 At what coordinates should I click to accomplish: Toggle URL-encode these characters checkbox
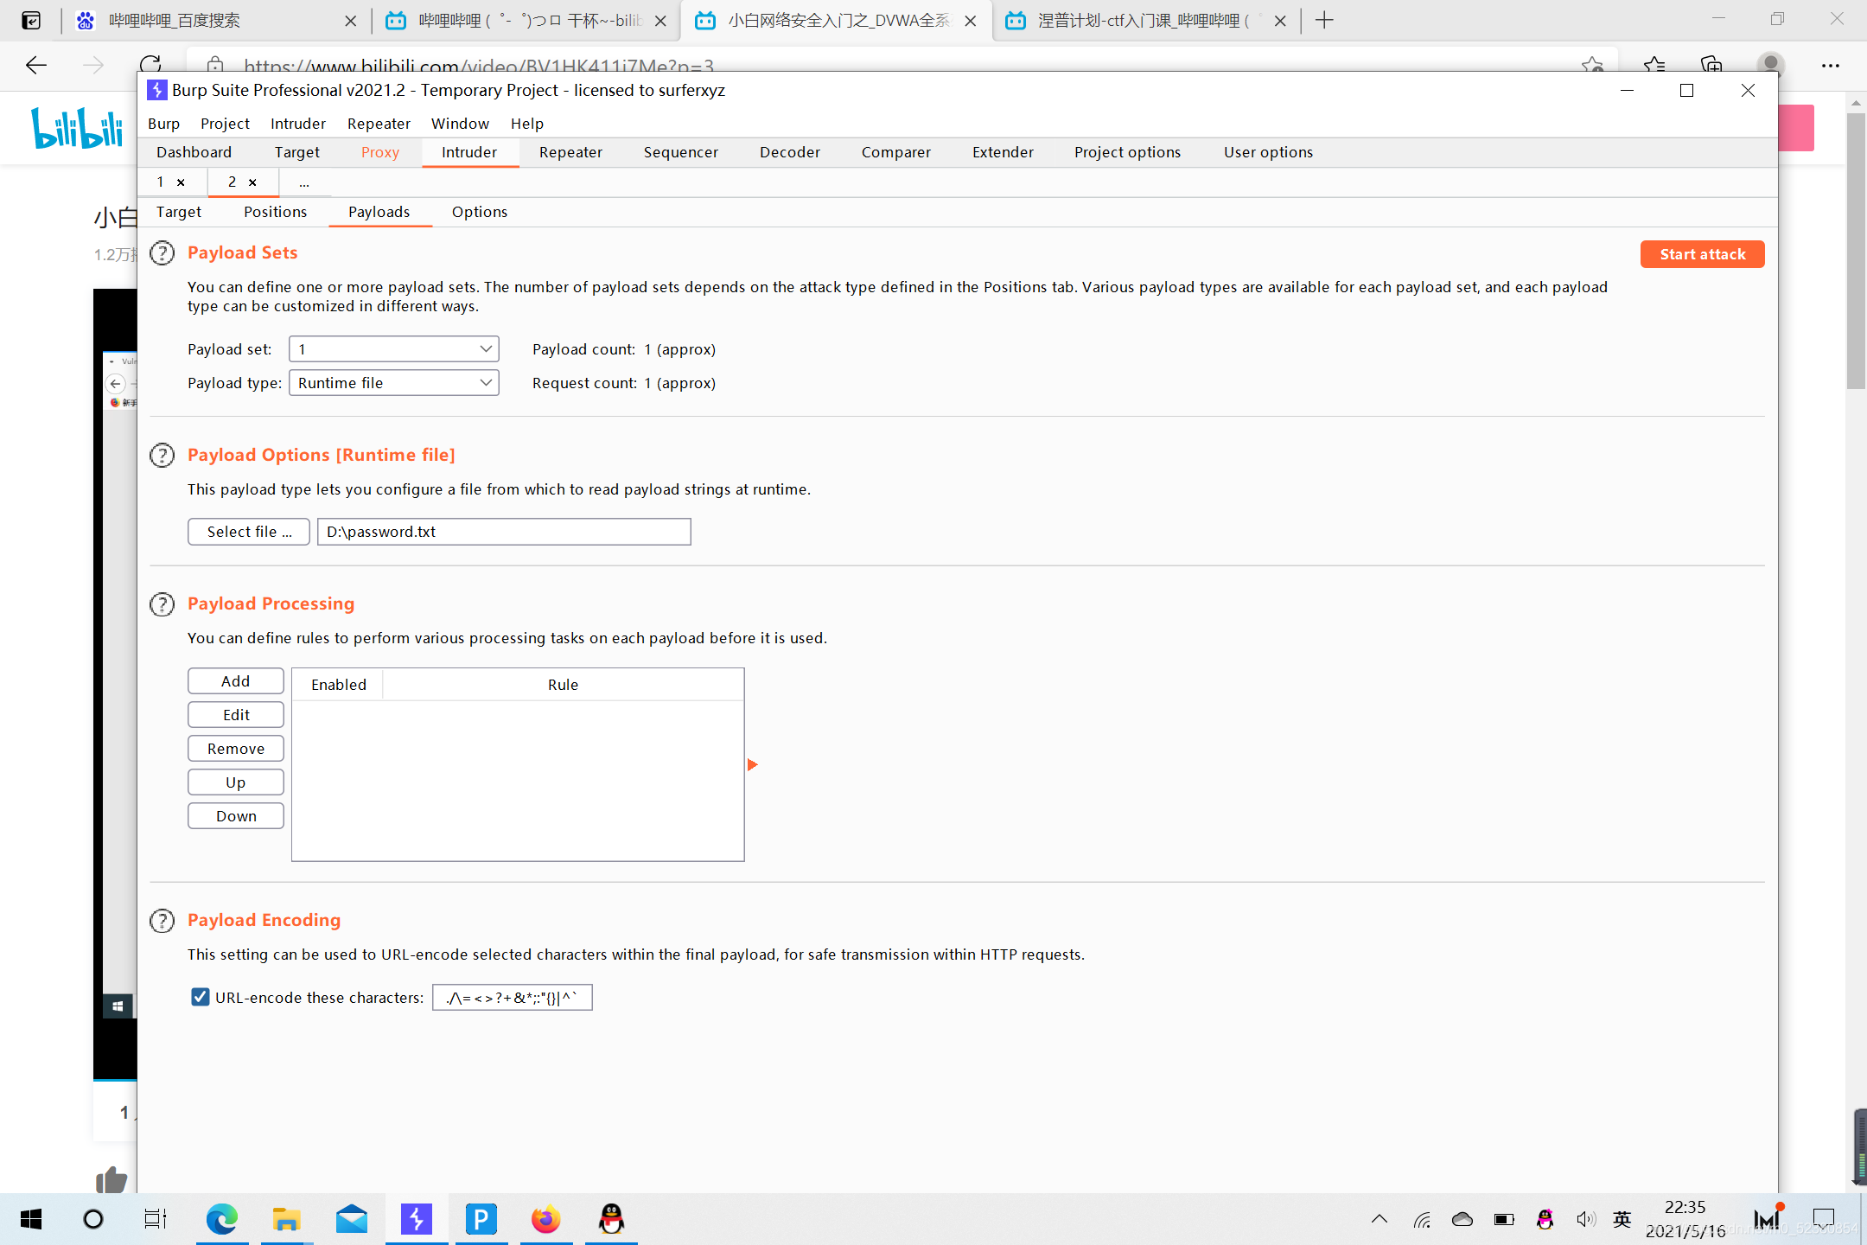click(201, 997)
